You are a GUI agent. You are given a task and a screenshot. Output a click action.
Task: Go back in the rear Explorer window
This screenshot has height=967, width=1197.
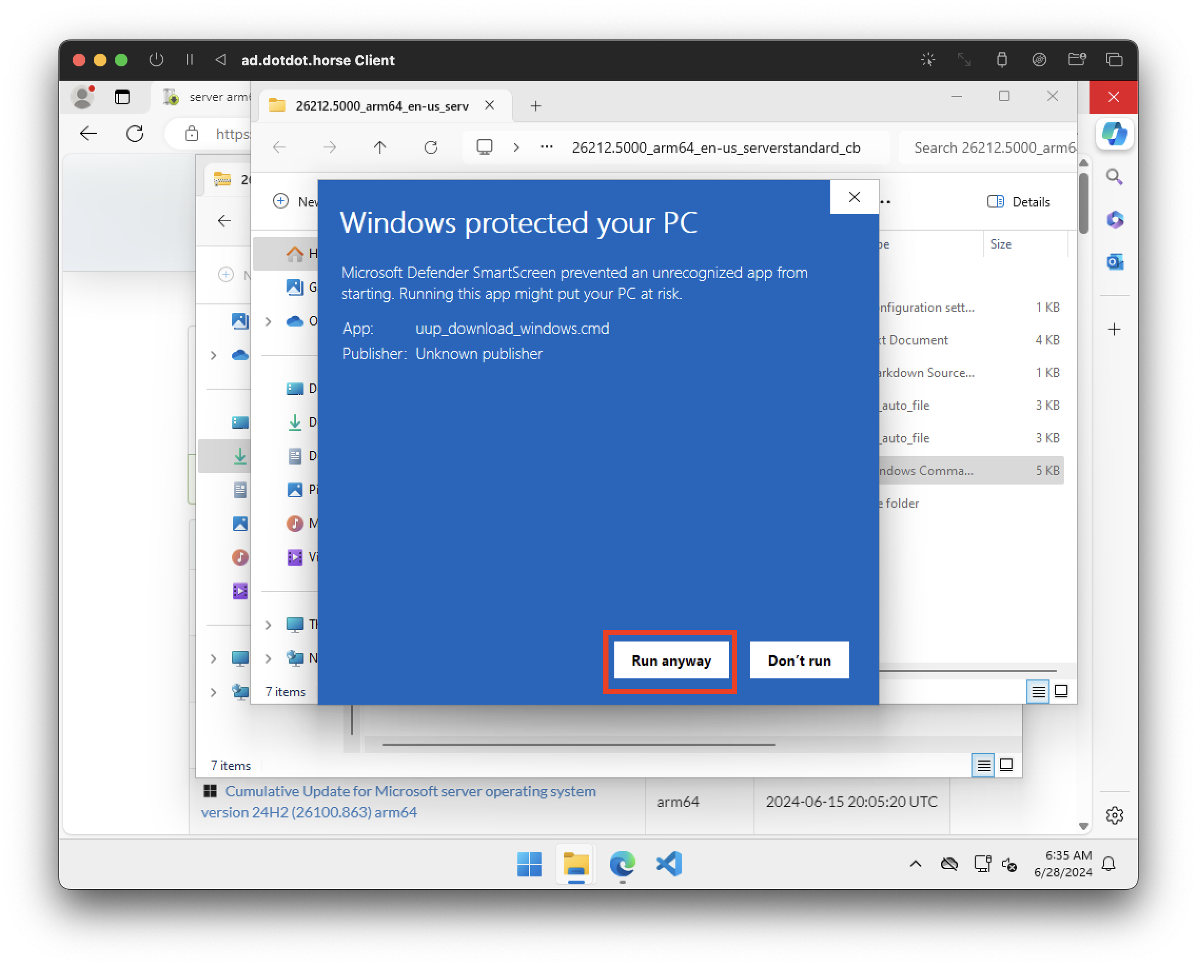[x=224, y=221]
